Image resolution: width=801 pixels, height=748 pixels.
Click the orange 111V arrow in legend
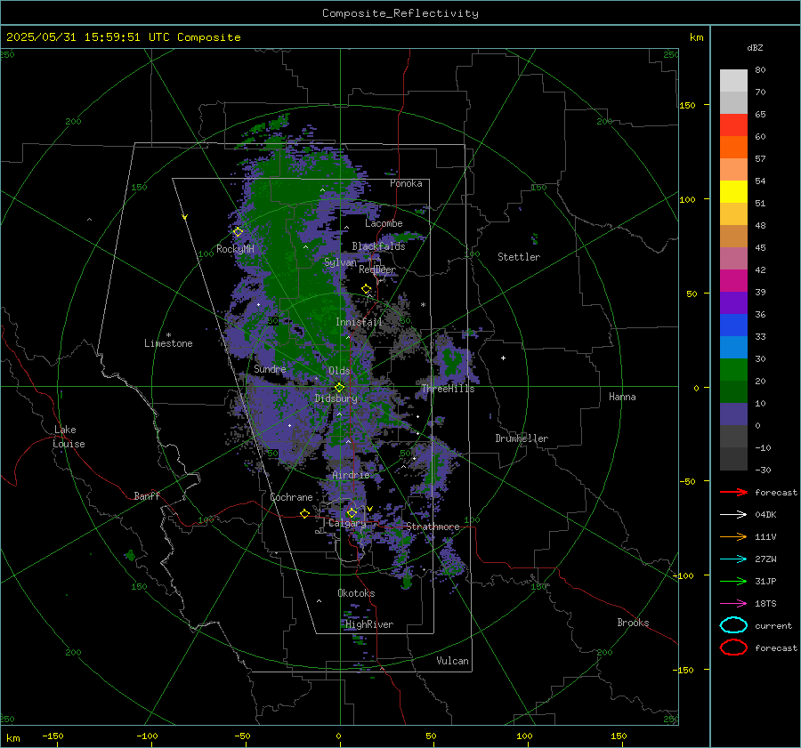(x=733, y=536)
